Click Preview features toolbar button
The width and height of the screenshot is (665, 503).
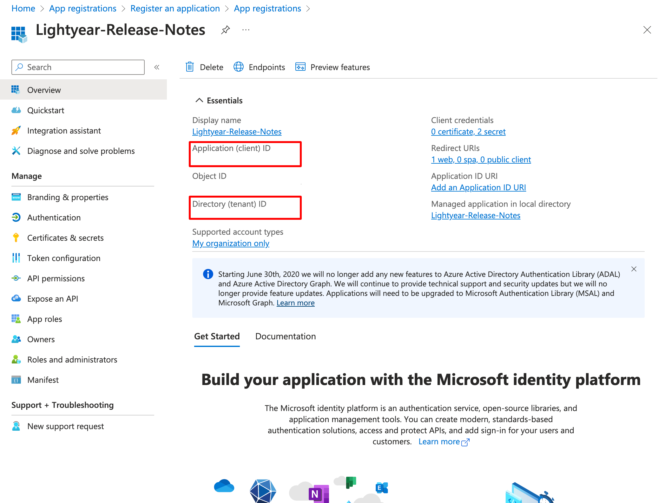point(332,67)
